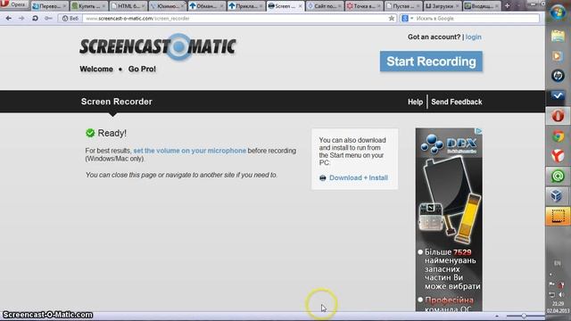Open the media player taskbar icon

[x=558, y=56]
